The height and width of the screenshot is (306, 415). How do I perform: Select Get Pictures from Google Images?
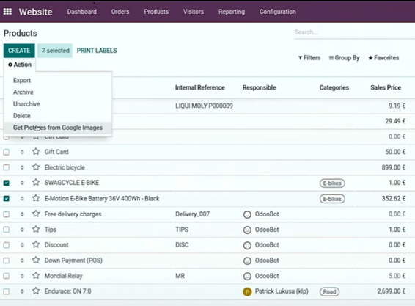pos(58,128)
